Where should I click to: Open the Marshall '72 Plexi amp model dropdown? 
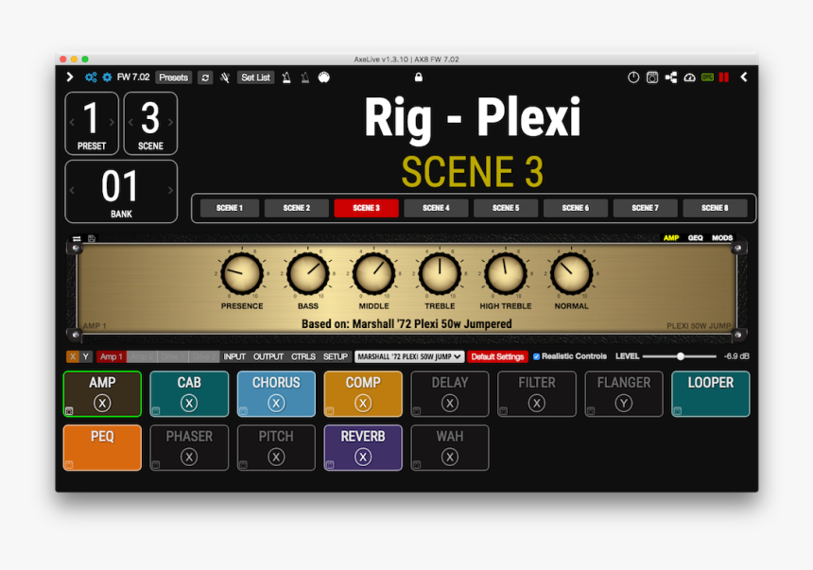[409, 356]
